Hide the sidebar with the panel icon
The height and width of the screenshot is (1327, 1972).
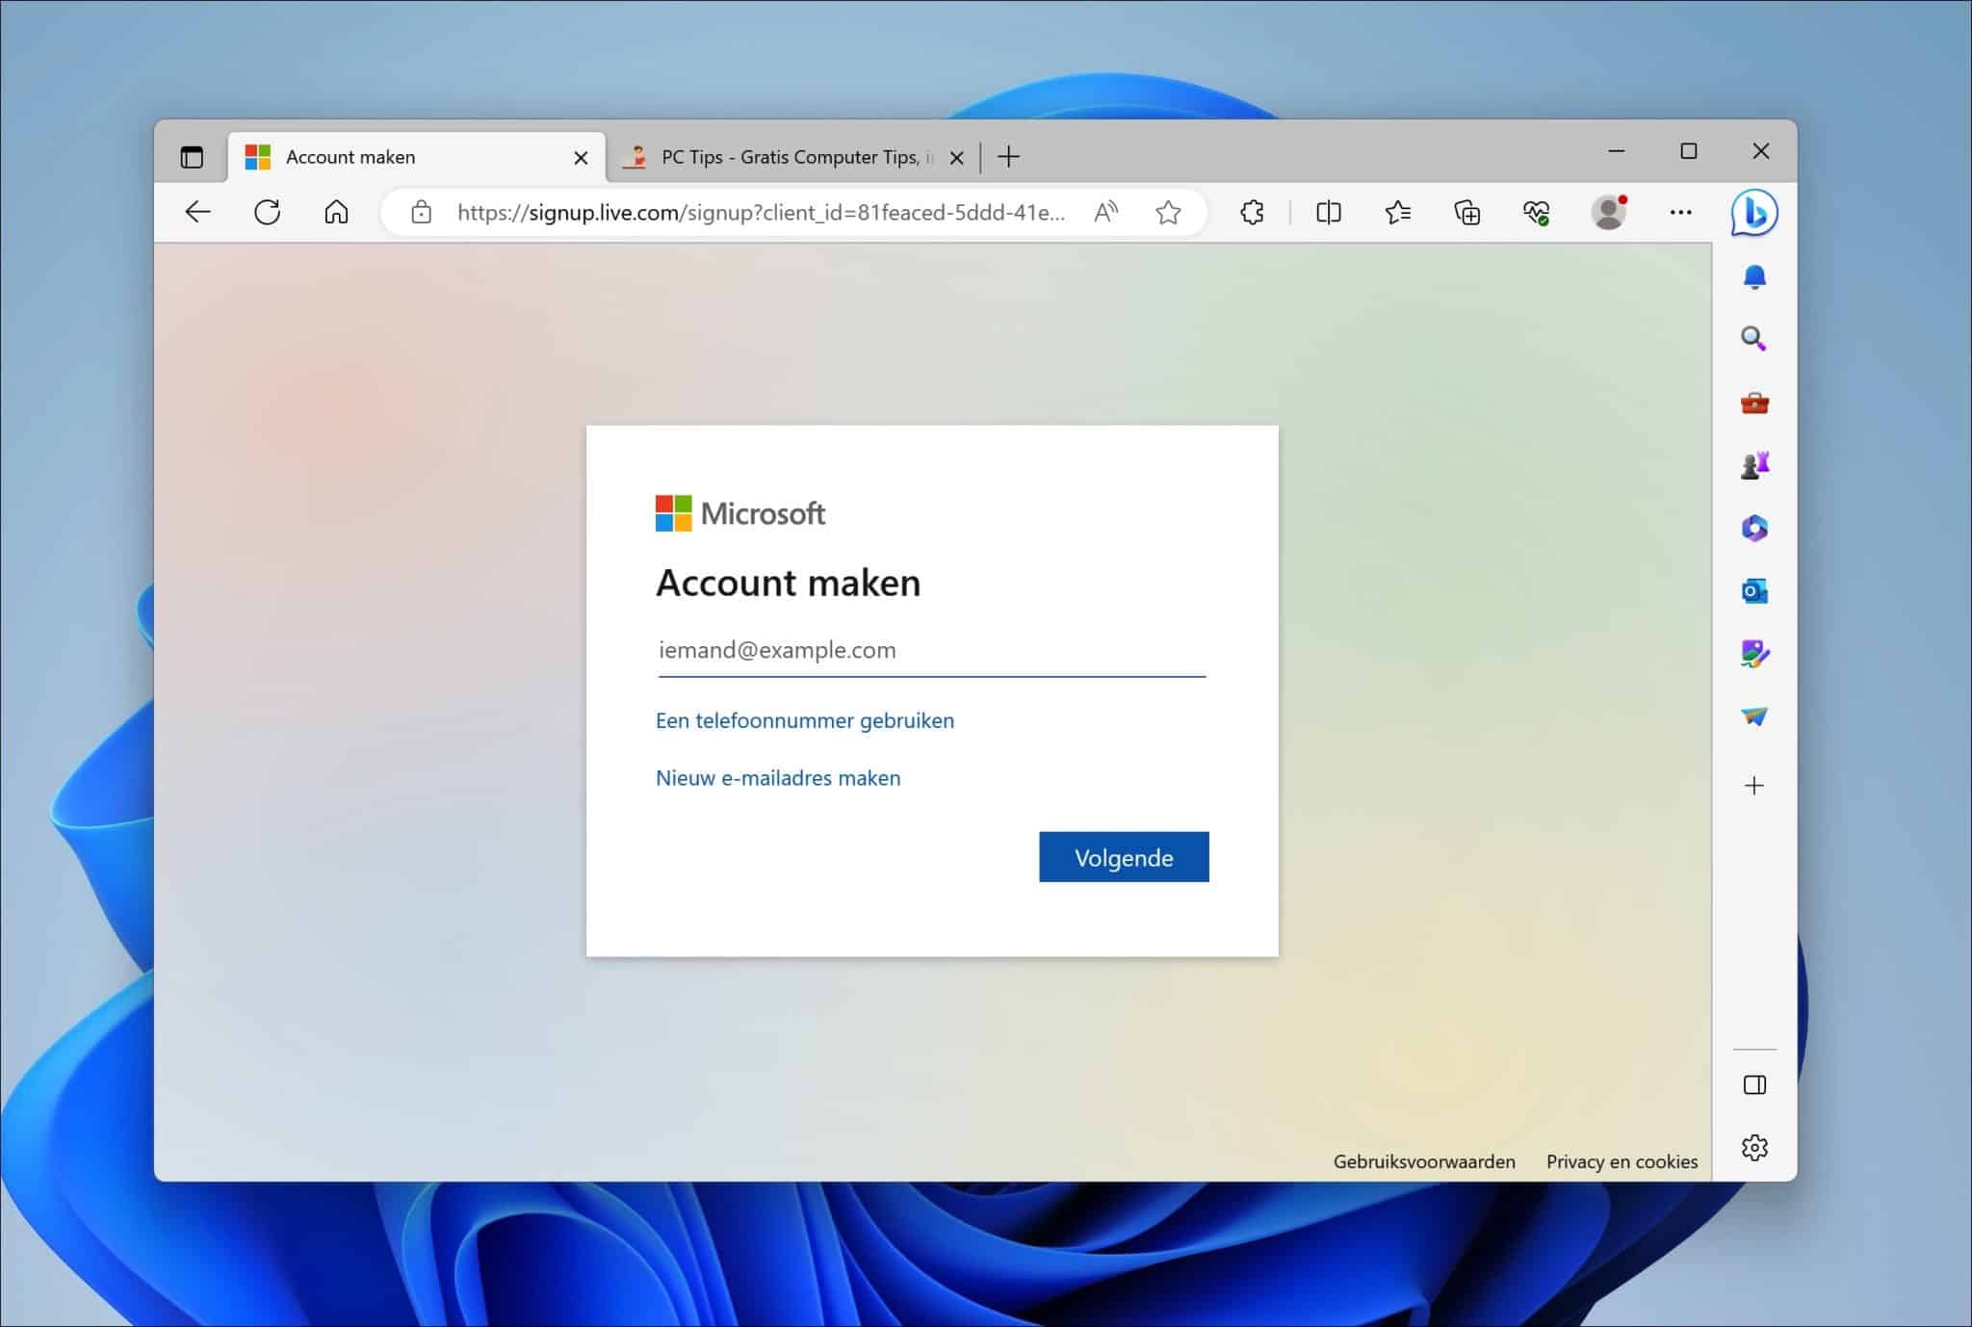coord(1754,1085)
